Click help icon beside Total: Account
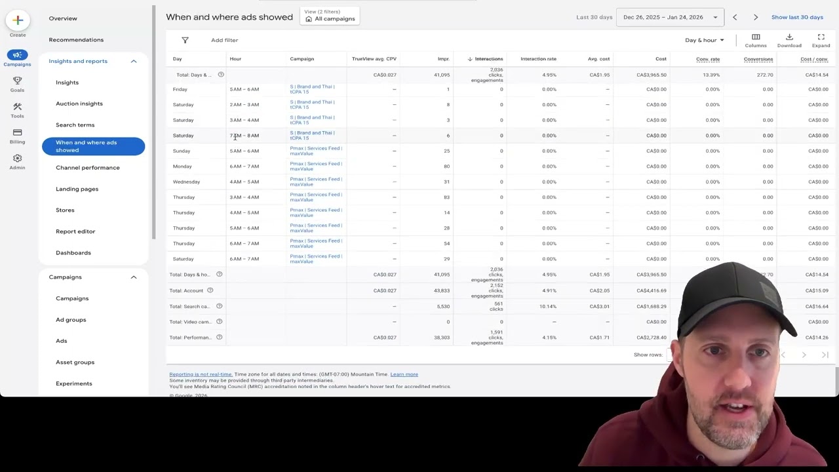 pos(210,290)
